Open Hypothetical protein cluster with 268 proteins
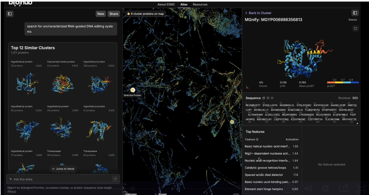The width and height of the screenshot is (369, 195). click(x=99, y=78)
